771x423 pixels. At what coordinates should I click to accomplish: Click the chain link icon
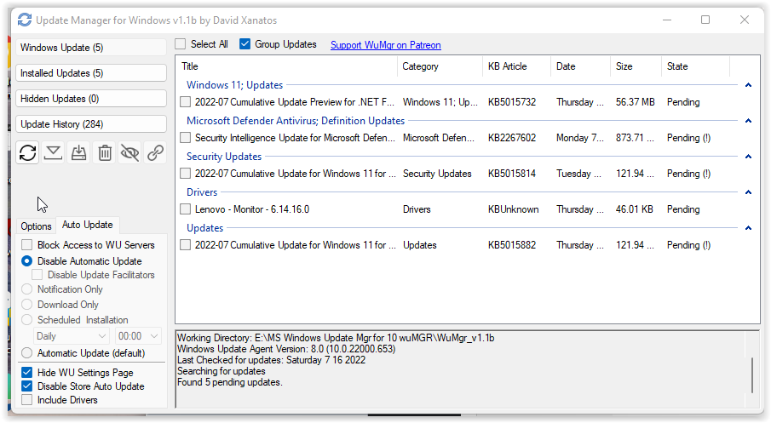(x=155, y=152)
